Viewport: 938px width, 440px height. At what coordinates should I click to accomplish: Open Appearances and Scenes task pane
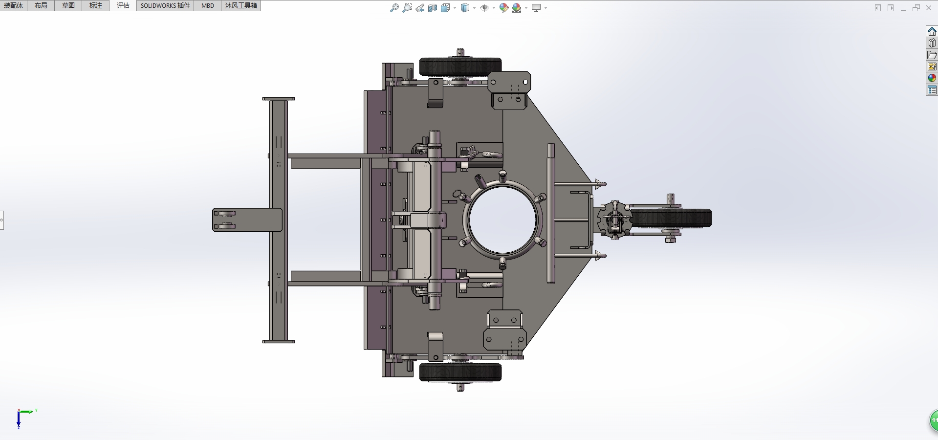pos(932,78)
